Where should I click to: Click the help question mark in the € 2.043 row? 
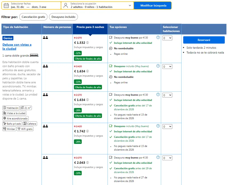tap(158, 157)
